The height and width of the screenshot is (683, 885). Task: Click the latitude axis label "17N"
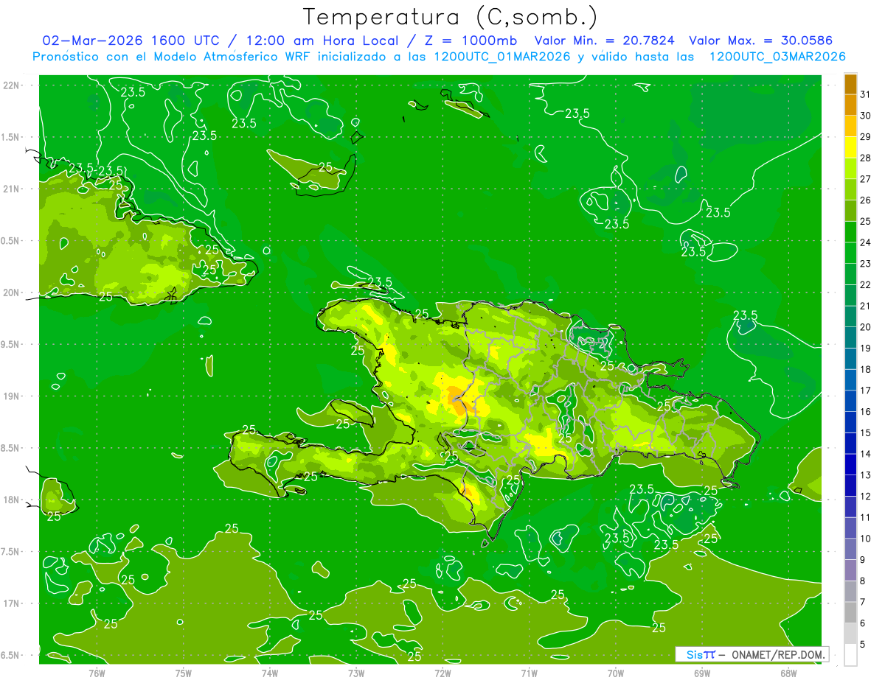[x=12, y=603]
